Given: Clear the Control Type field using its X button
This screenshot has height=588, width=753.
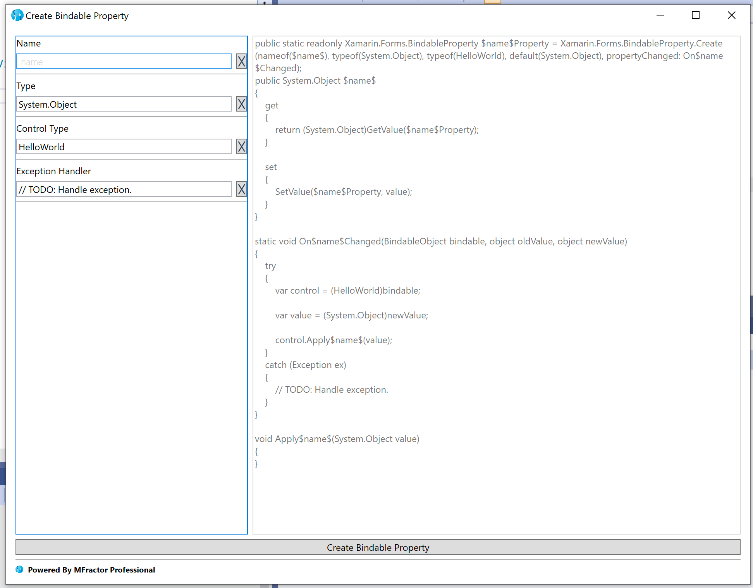Looking at the screenshot, I should 241,146.
